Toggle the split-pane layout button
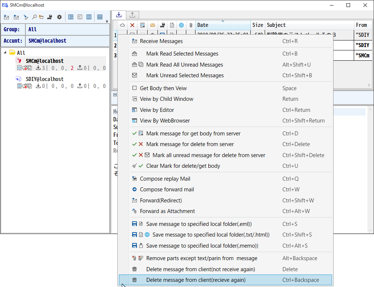 71,17
